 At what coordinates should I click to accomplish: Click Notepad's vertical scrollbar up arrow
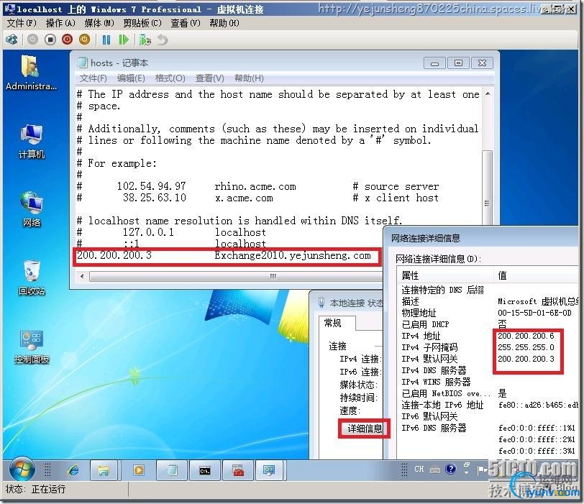tap(488, 93)
